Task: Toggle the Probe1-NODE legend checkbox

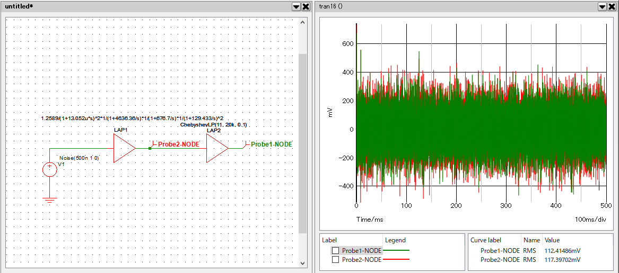Action: click(336, 251)
